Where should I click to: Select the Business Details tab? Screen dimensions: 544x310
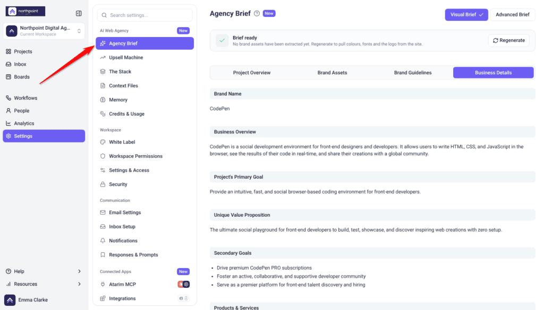pos(493,73)
